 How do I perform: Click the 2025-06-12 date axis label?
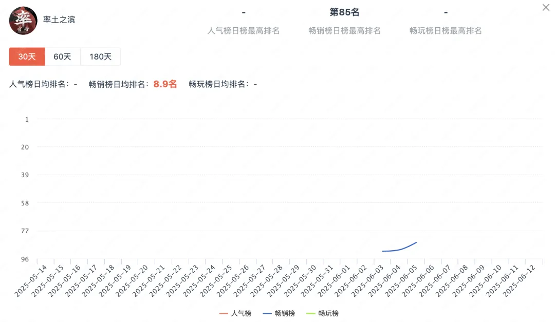click(519, 281)
